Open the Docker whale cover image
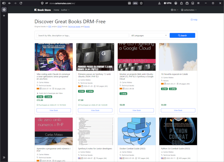Screen dimensions: 224x162 [x=137, y=131]
